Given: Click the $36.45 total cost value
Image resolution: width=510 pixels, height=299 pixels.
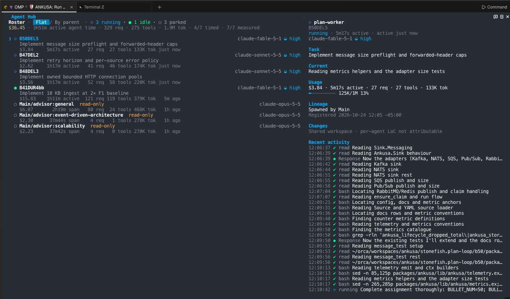Looking at the screenshot, I should click(17, 28).
